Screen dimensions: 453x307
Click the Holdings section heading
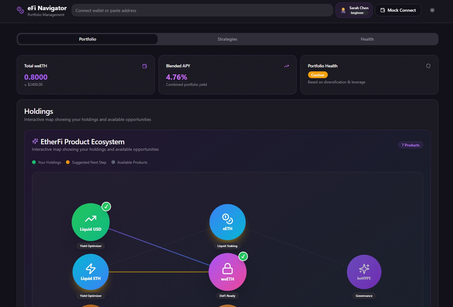(39, 111)
